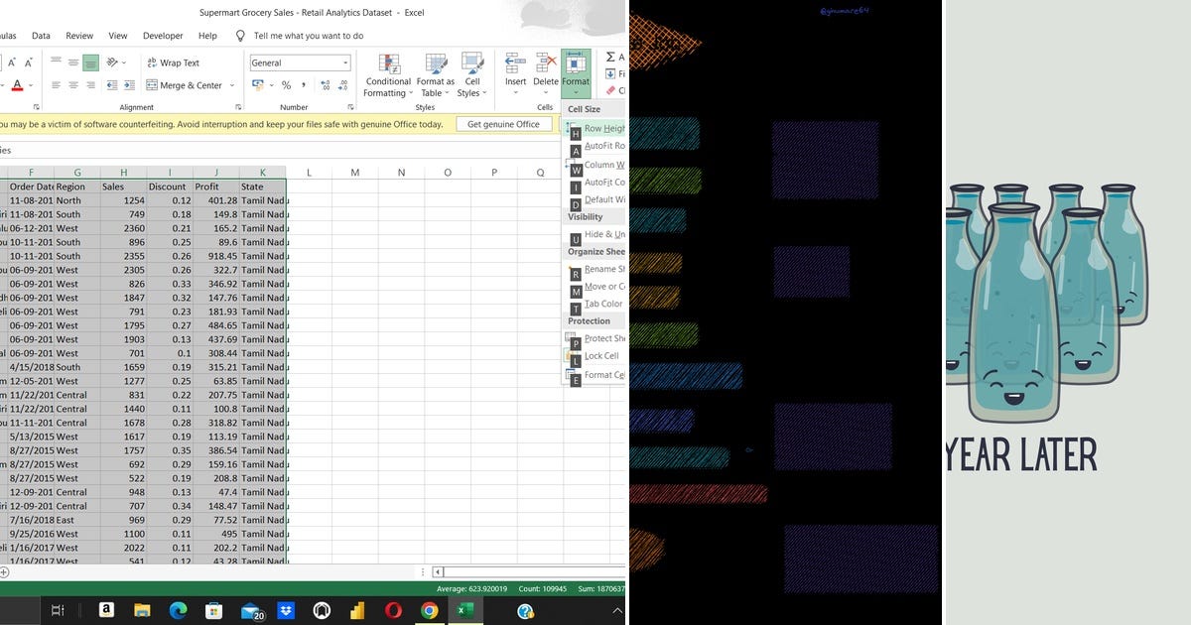Expand the Accounting Number Format arrow
Viewport: 1191px width, 625px height.
271,85
